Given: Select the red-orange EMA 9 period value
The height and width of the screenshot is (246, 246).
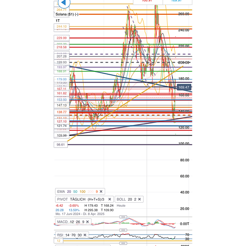Looking at the screenshot, I should pyautogui.click(x=97, y=191).
